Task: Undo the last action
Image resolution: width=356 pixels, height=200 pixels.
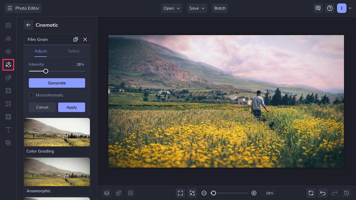Action: pos(323,193)
